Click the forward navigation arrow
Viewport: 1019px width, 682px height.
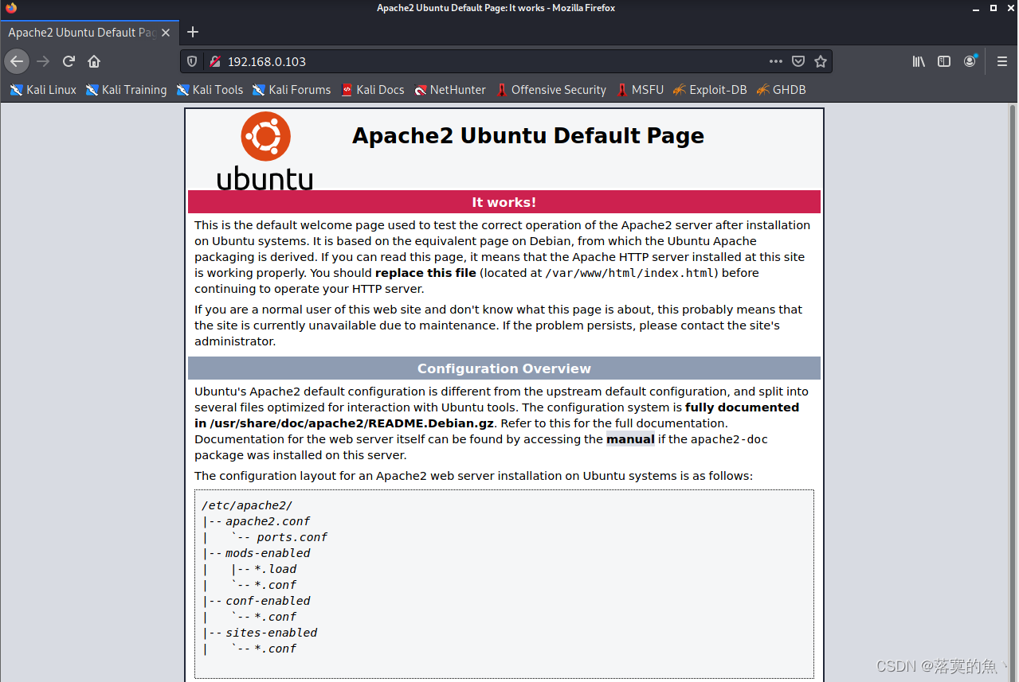coord(43,61)
